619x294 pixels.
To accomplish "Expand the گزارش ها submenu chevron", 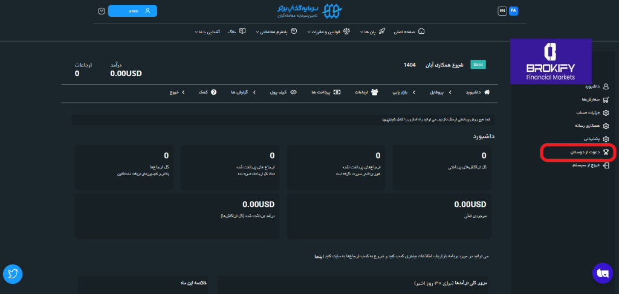I will (x=254, y=92).
